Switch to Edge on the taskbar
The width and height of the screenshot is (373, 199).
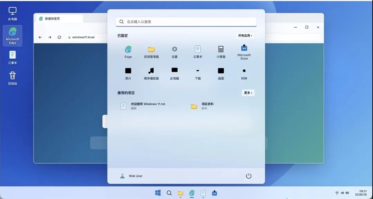(x=192, y=193)
